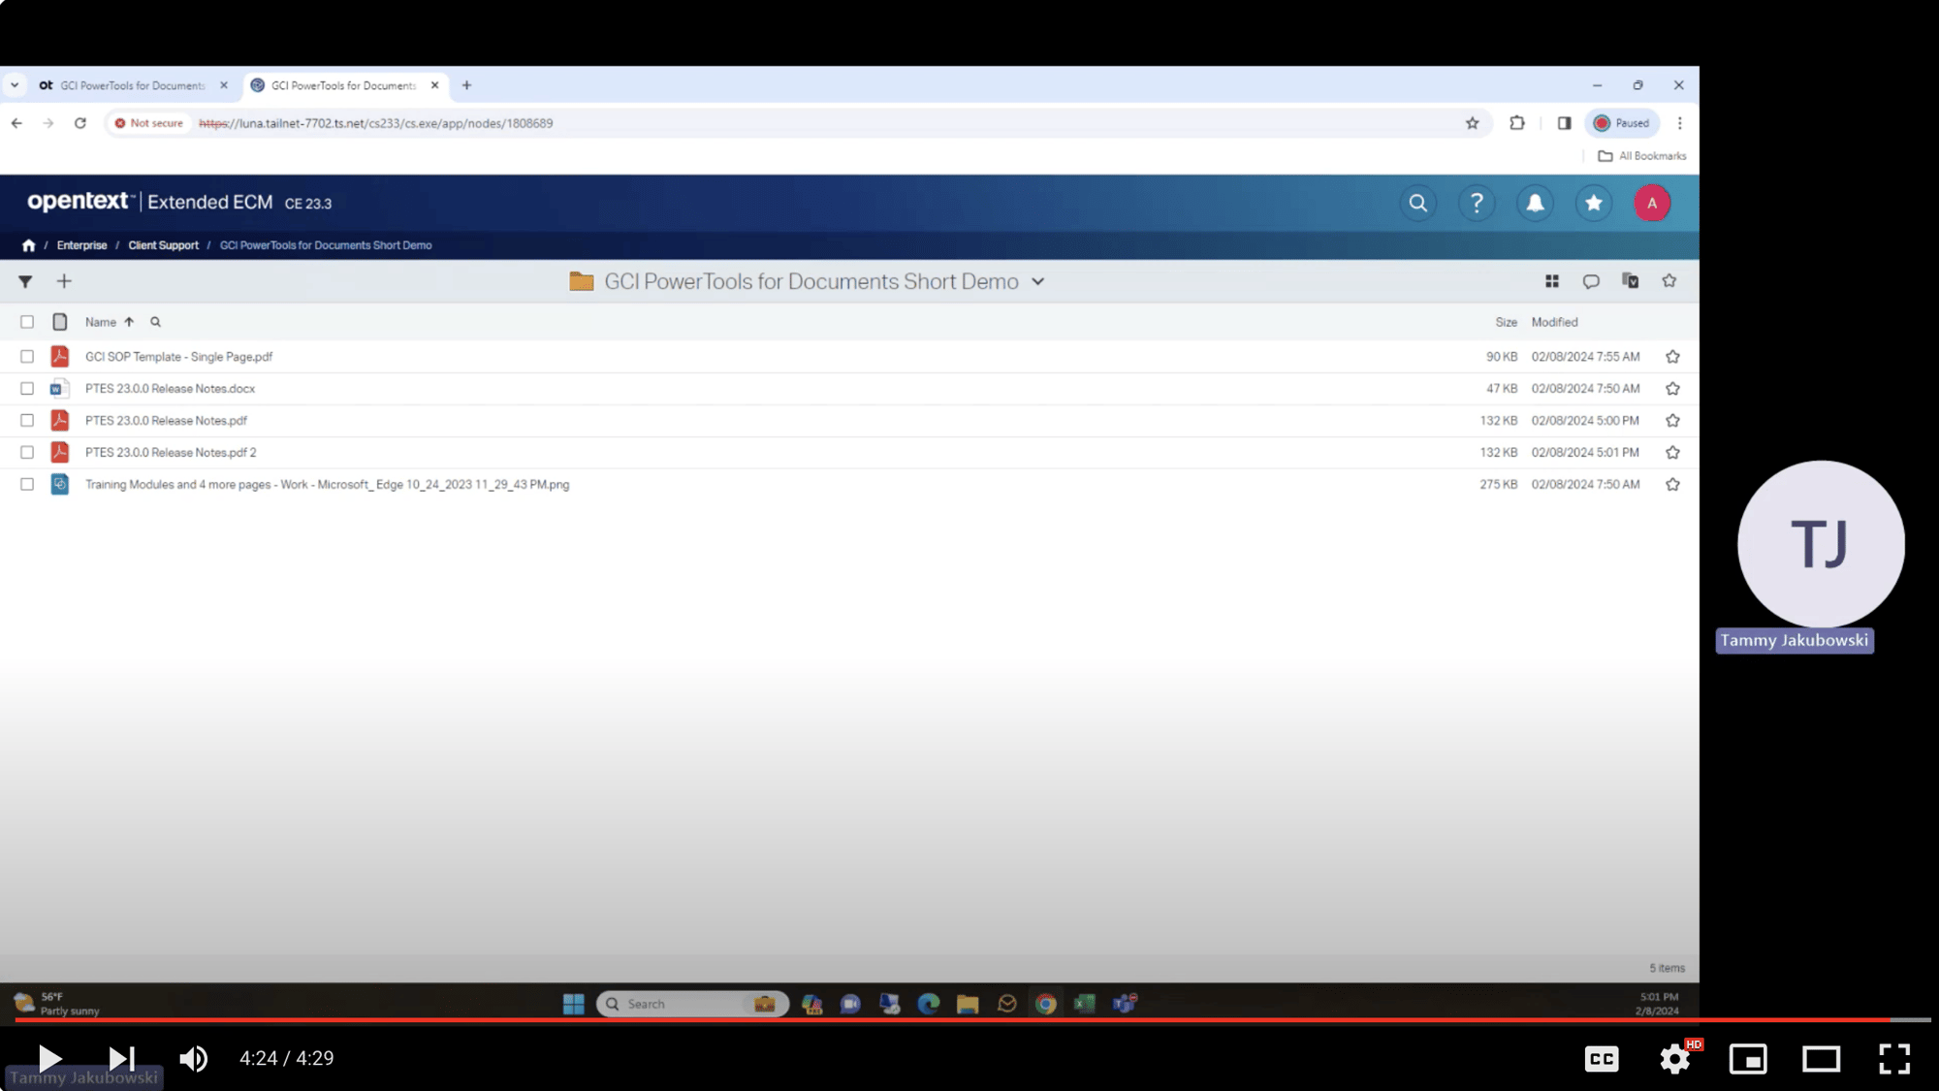This screenshot has width=1939, height=1091.
Task: Toggle video closed captions
Action: (1601, 1059)
